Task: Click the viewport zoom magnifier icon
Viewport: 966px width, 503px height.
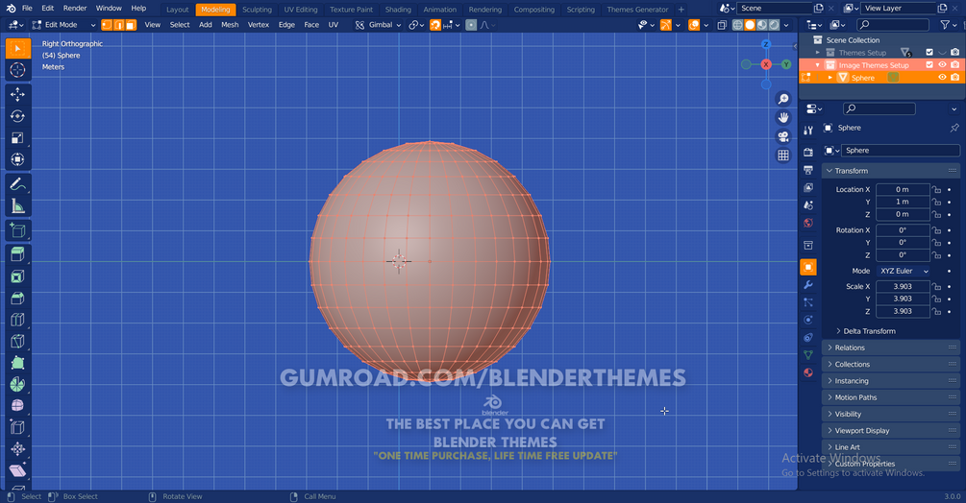Action: point(783,99)
